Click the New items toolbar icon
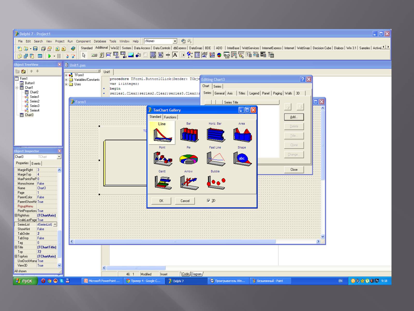This screenshot has height=311, width=414. (19, 48)
